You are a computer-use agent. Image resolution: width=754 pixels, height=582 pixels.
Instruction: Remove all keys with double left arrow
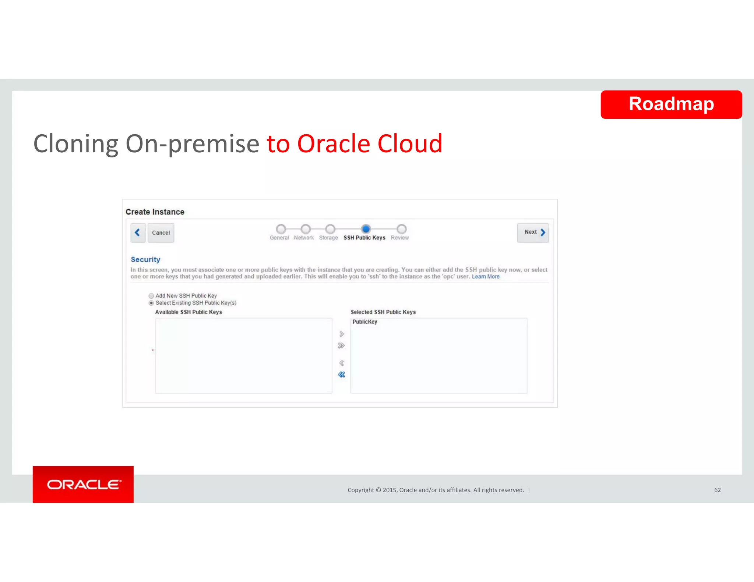pyautogui.click(x=341, y=375)
